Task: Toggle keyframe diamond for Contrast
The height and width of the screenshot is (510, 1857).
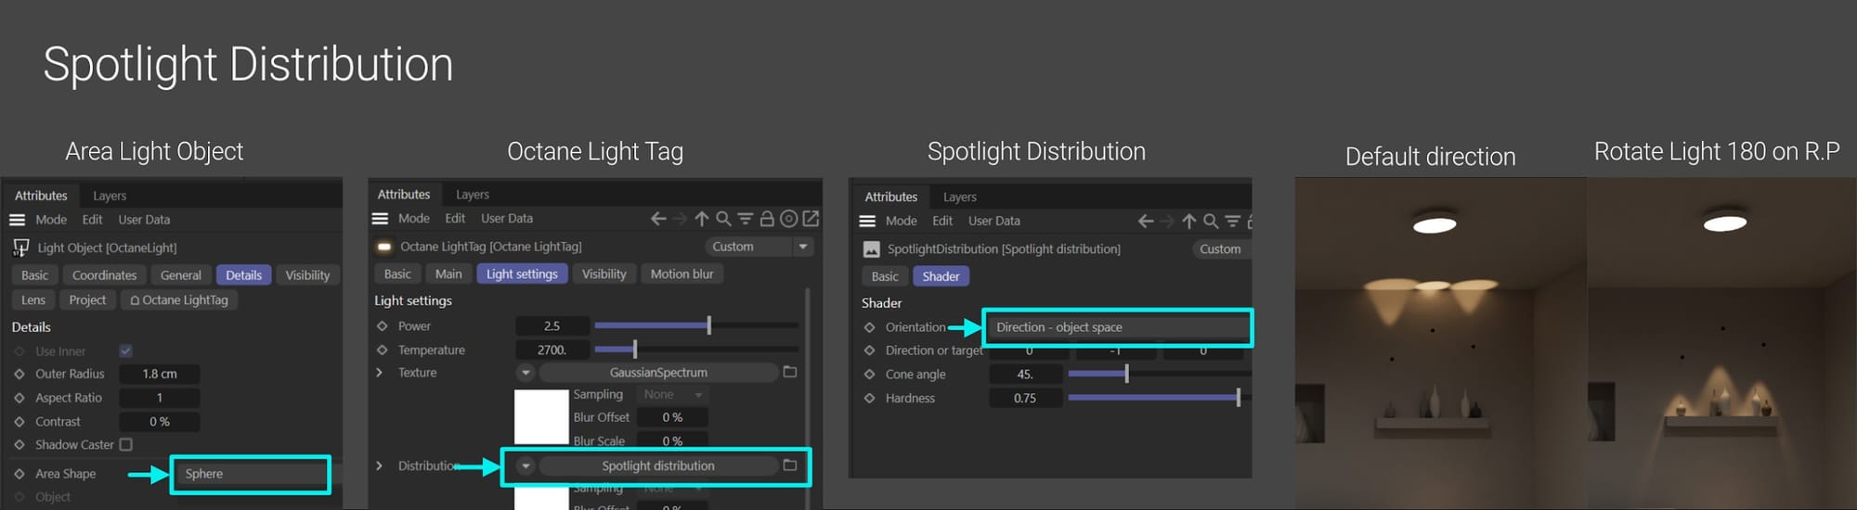Action: click(x=19, y=421)
